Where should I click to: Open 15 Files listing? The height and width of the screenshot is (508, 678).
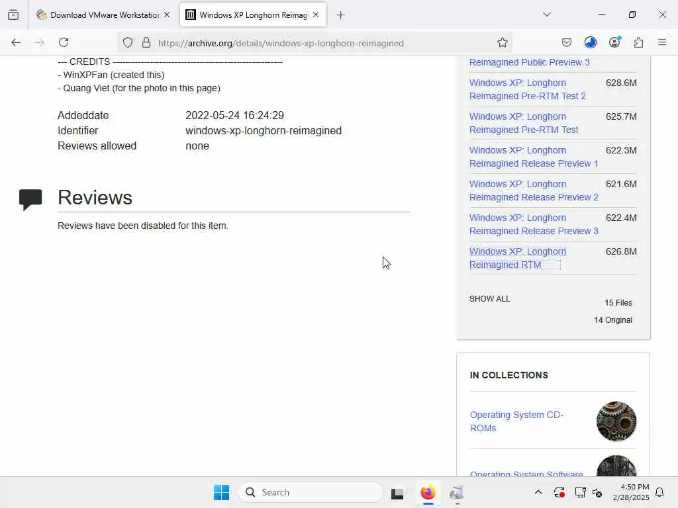(618, 303)
